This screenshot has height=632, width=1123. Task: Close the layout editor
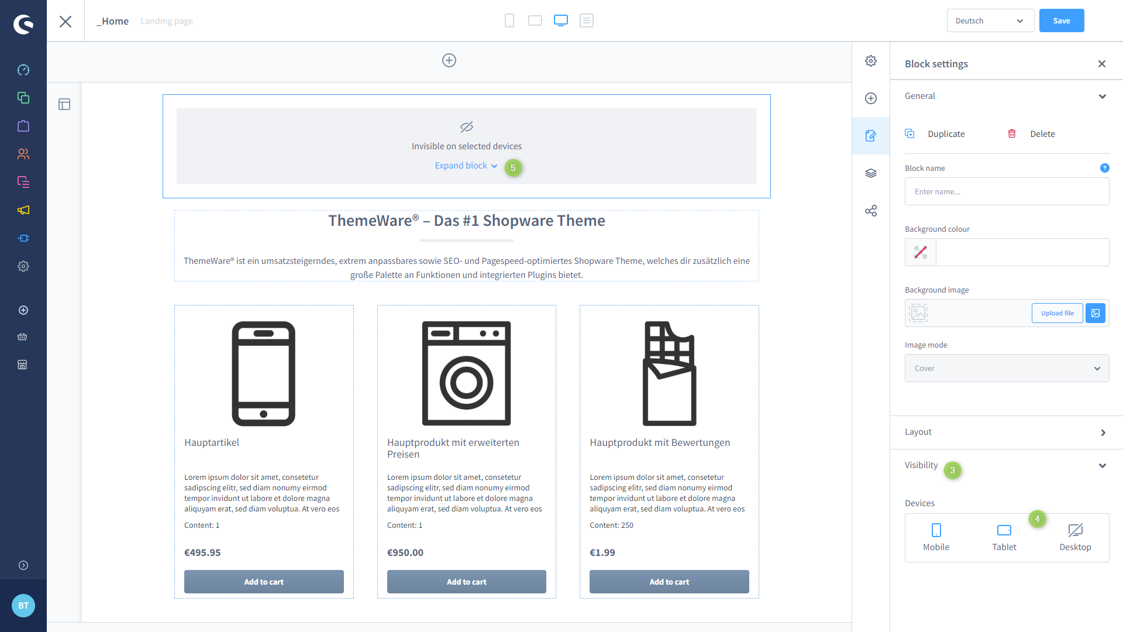click(x=66, y=22)
